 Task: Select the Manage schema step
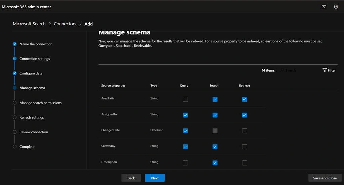pos(32,88)
